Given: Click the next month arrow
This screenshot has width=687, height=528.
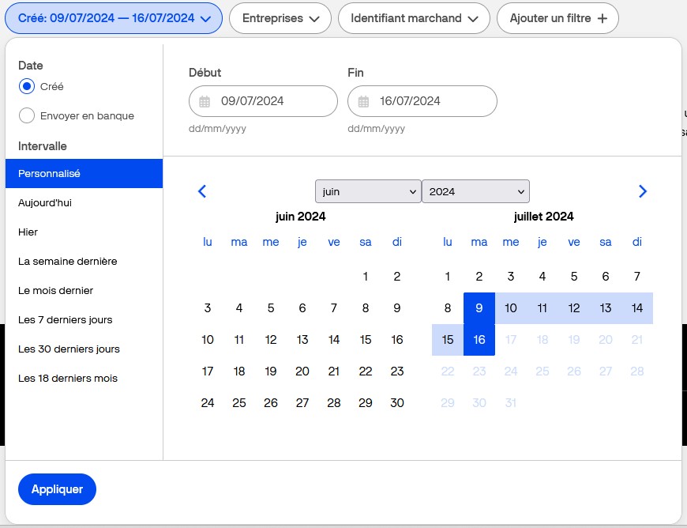Looking at the screenshot, I should (x=642, y=191).
